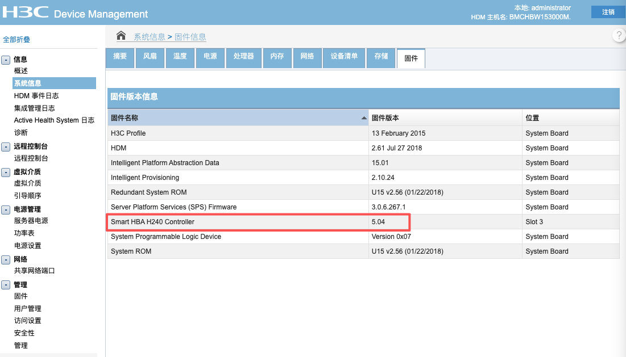Collapse the 信息 section in sidebar

click(x=6, y=60)
